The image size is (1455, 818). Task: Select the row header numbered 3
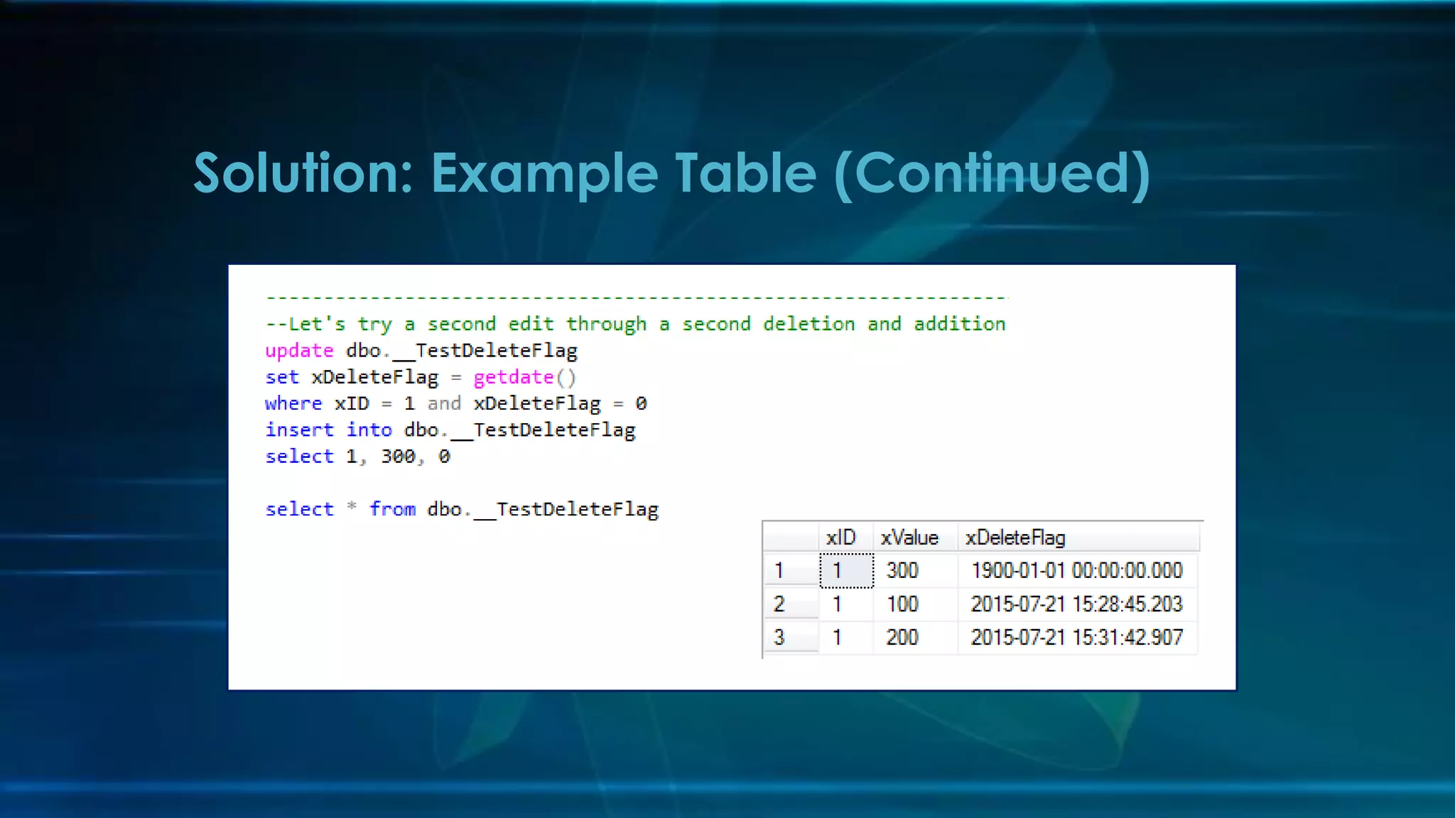coord(791,637)
